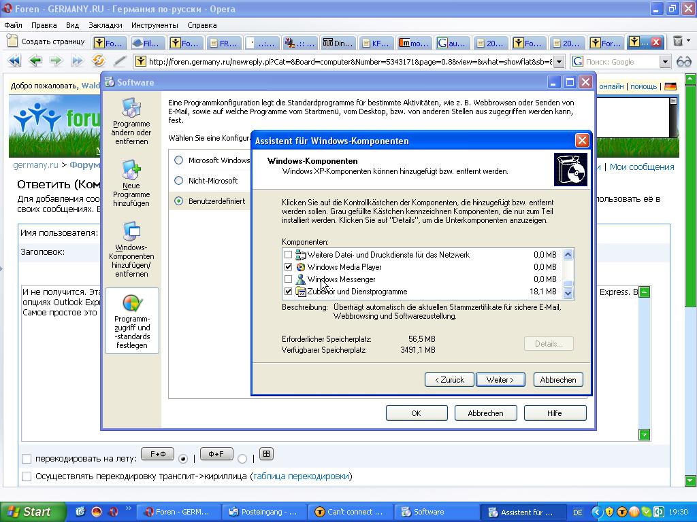697x522 pixels.
Task: Open 'Закладки' menu
Action: point(106,25)
